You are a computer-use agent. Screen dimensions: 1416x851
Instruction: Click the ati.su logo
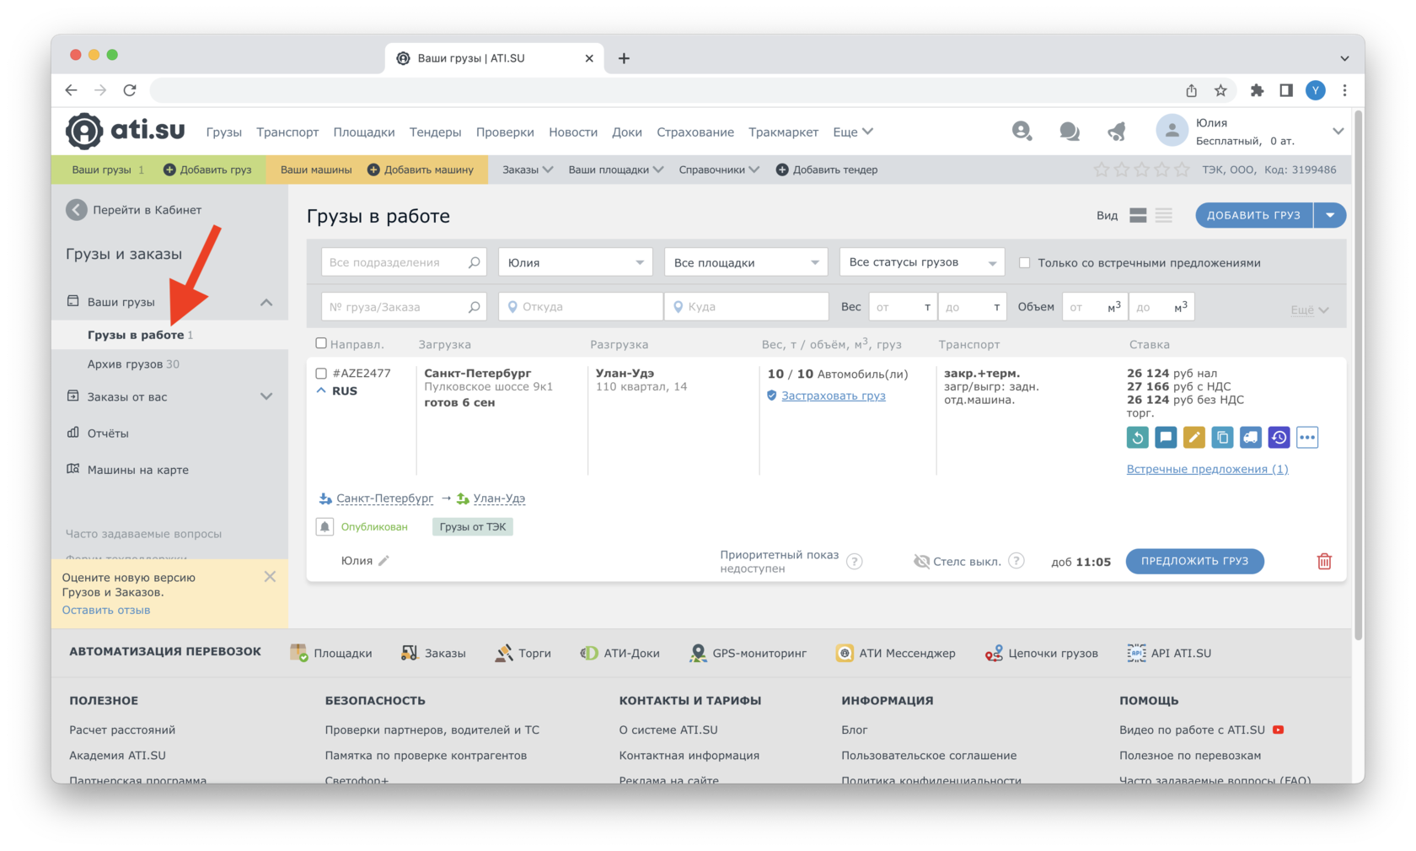[x=126, y=131]
